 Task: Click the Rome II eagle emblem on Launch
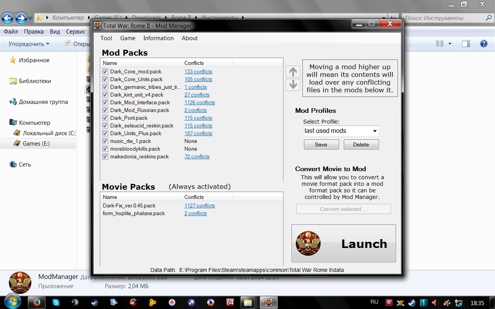[x=308, y=243]
